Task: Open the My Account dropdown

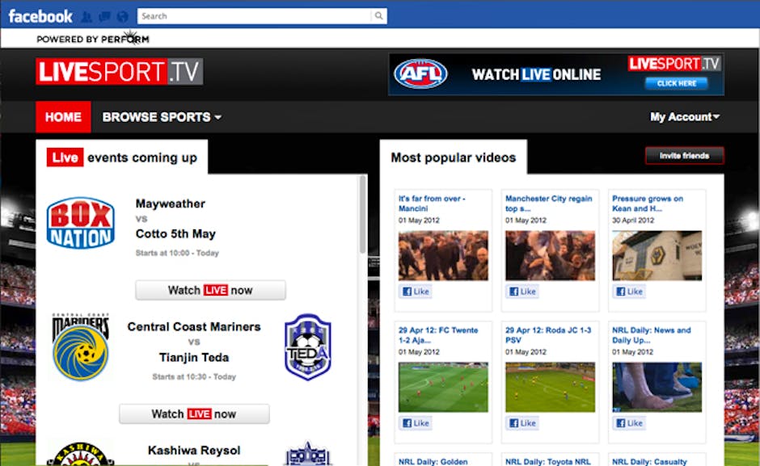Action: pos(684,117)
